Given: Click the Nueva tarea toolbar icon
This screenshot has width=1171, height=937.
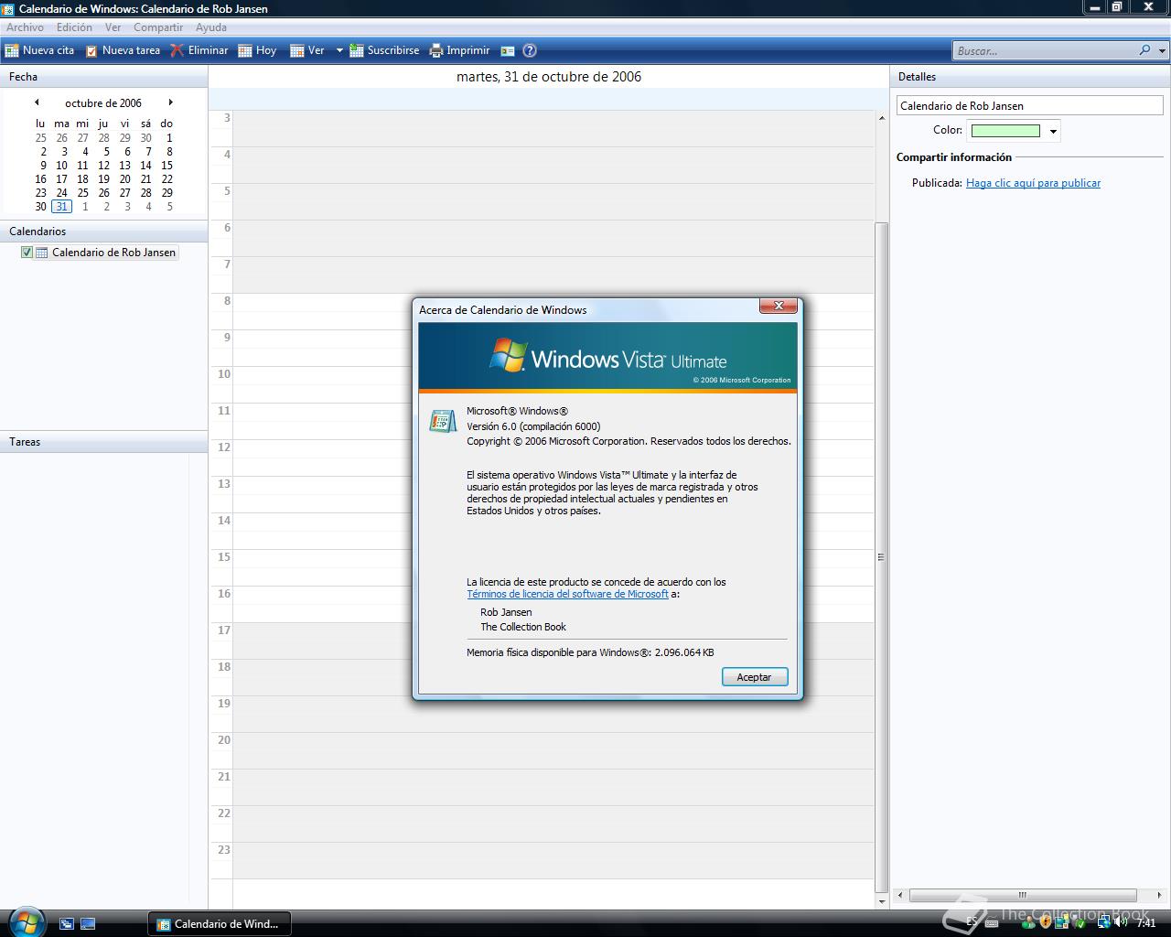Looking at the screenshot, I should (91, 50).
